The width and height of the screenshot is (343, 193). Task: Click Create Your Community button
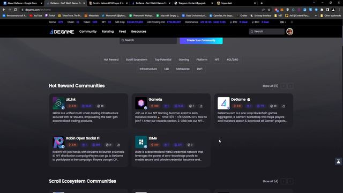tap(201, 40)
